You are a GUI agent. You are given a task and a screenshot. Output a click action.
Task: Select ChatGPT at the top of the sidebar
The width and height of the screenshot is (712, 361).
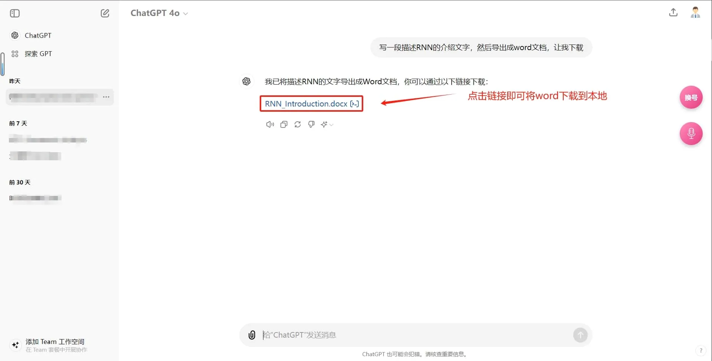(x=38, y=35)
